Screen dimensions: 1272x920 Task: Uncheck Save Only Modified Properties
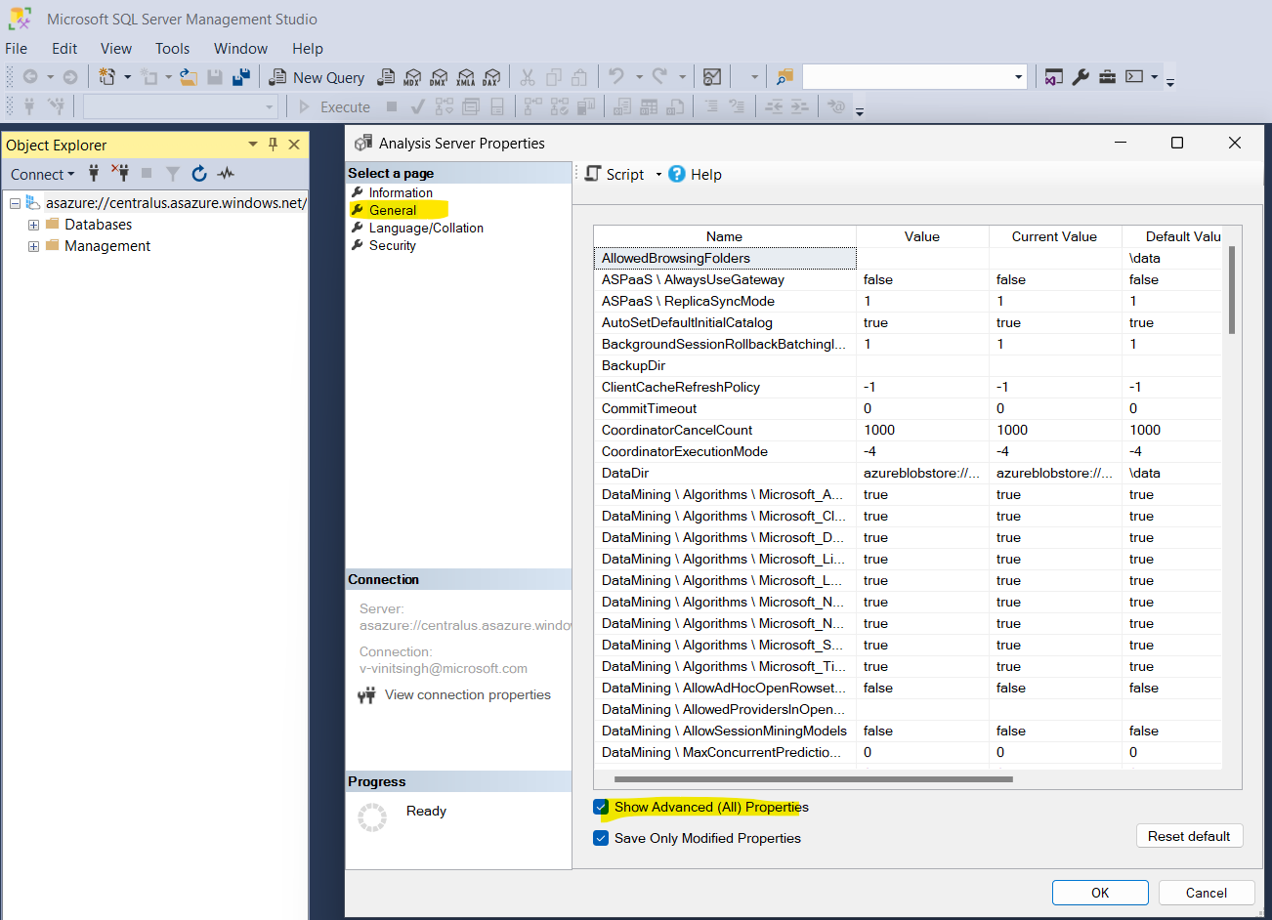point(601,838)
